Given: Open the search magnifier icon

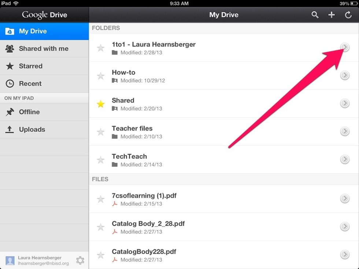Looking at the screenshot, I should pyautogui.click(x=315, y=15).
